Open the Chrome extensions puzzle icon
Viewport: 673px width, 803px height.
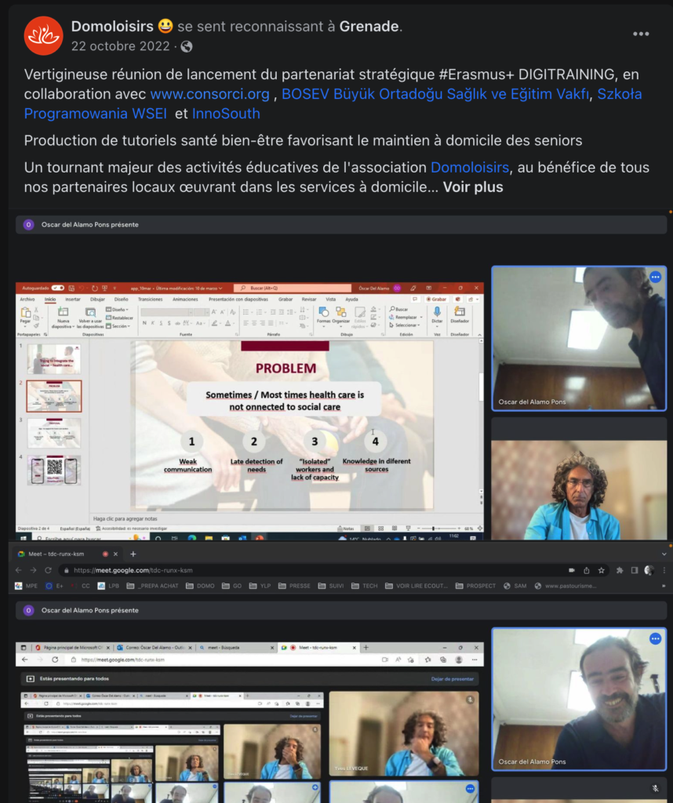tap(620, 570)
